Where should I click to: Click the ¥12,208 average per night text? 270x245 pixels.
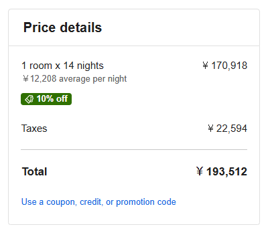point(74,79)
